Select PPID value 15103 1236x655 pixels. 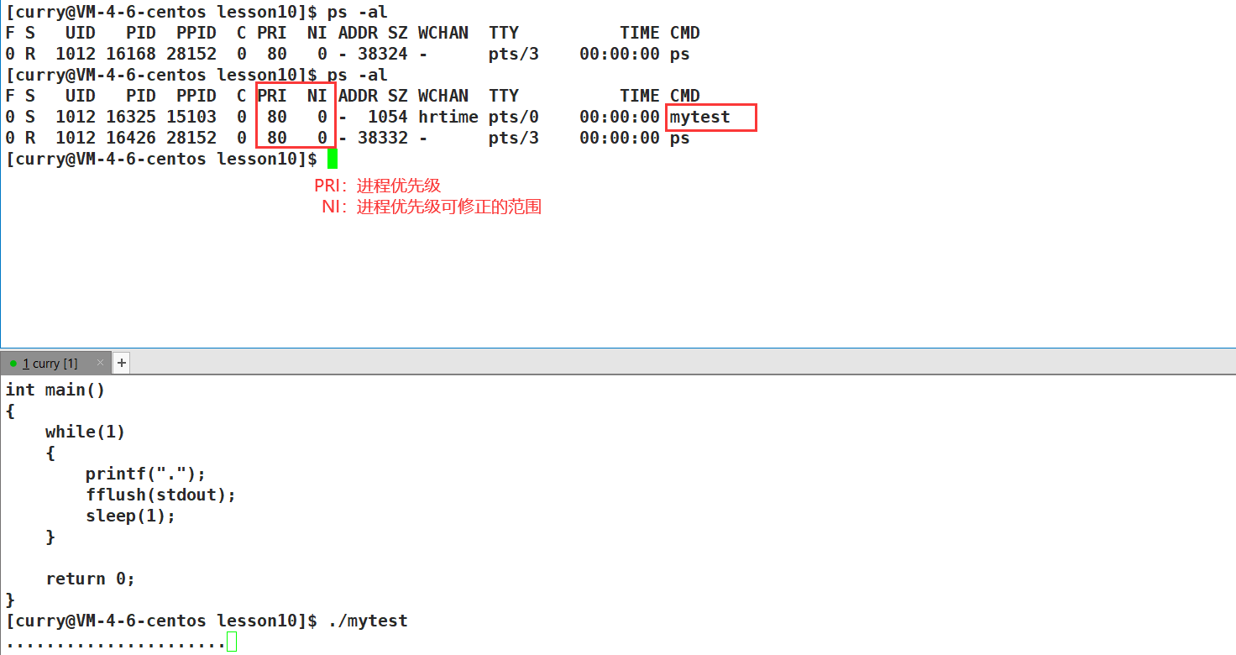tap(191, 117)
